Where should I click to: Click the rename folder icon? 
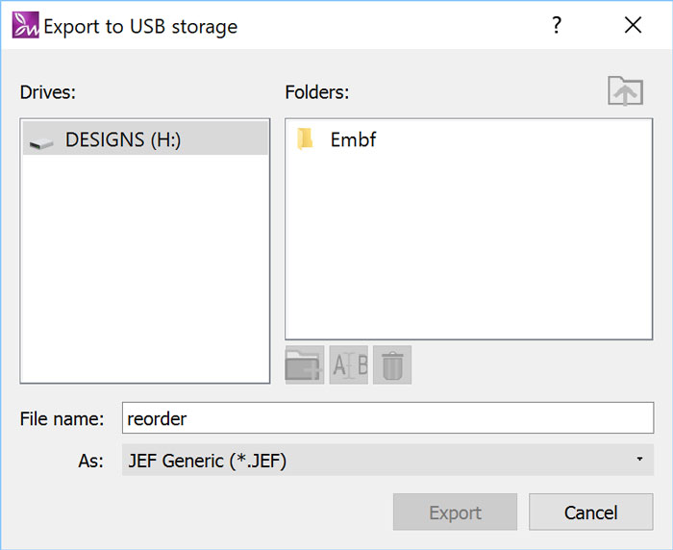[349, 365]
